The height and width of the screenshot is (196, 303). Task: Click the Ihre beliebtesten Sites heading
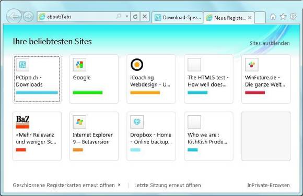[x=52, y=42]
